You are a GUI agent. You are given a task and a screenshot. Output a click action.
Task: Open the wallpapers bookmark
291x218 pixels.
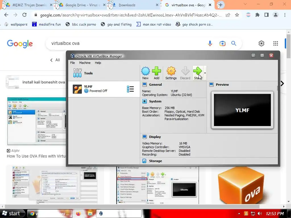click(x=16, y=24)
